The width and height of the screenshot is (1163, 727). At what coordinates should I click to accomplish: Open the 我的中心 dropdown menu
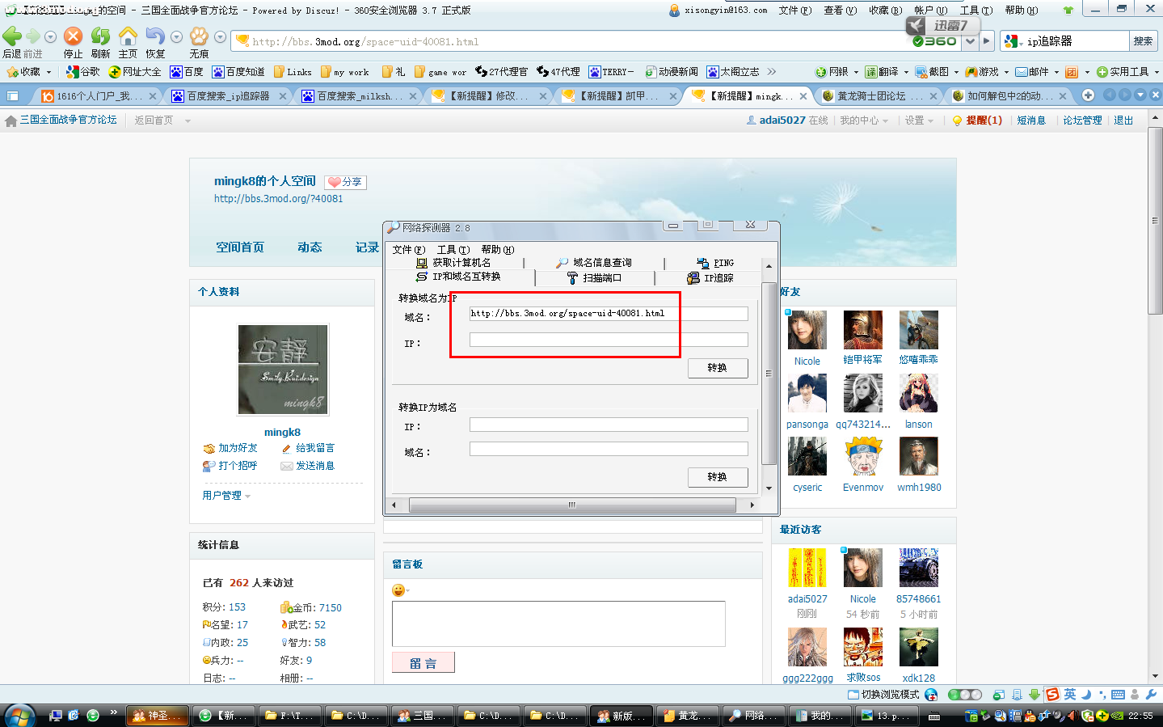[863, 120]
